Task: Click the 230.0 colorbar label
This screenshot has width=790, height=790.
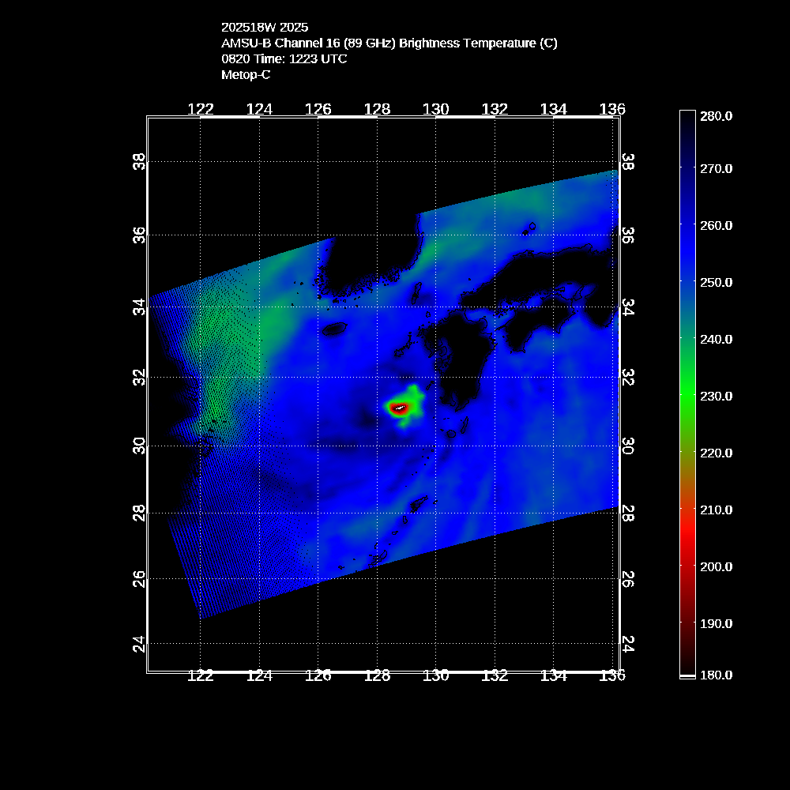Action: click(x=716, y=396)
